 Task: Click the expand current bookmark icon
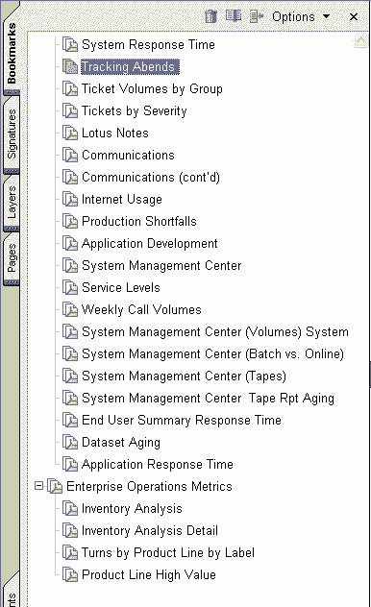[x=257, y=16]
